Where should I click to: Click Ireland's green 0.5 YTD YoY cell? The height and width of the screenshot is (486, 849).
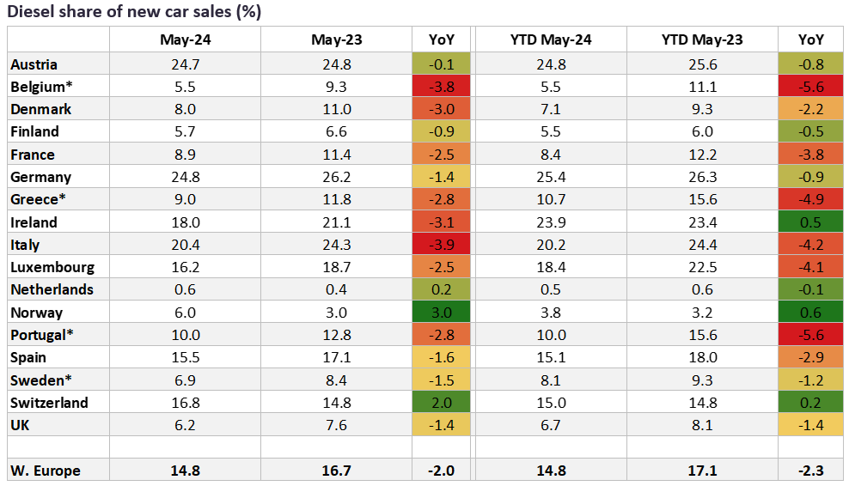pos(809,222)
